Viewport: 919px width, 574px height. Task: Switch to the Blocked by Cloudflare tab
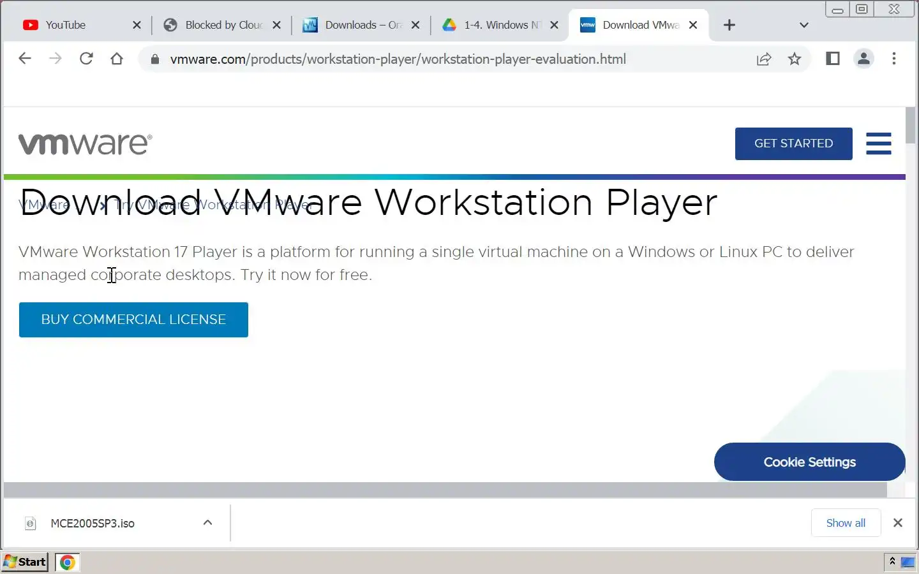click(223, 25)
